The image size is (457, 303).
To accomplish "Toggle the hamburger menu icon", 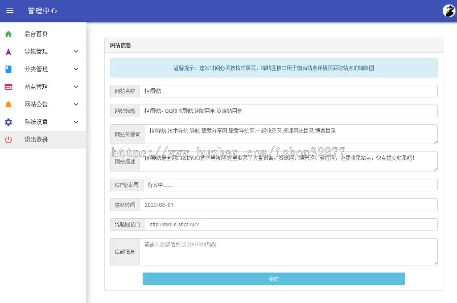I will point(10,11).
